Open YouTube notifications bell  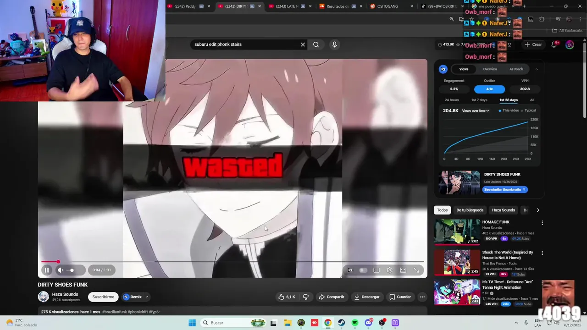click(554, 44)
